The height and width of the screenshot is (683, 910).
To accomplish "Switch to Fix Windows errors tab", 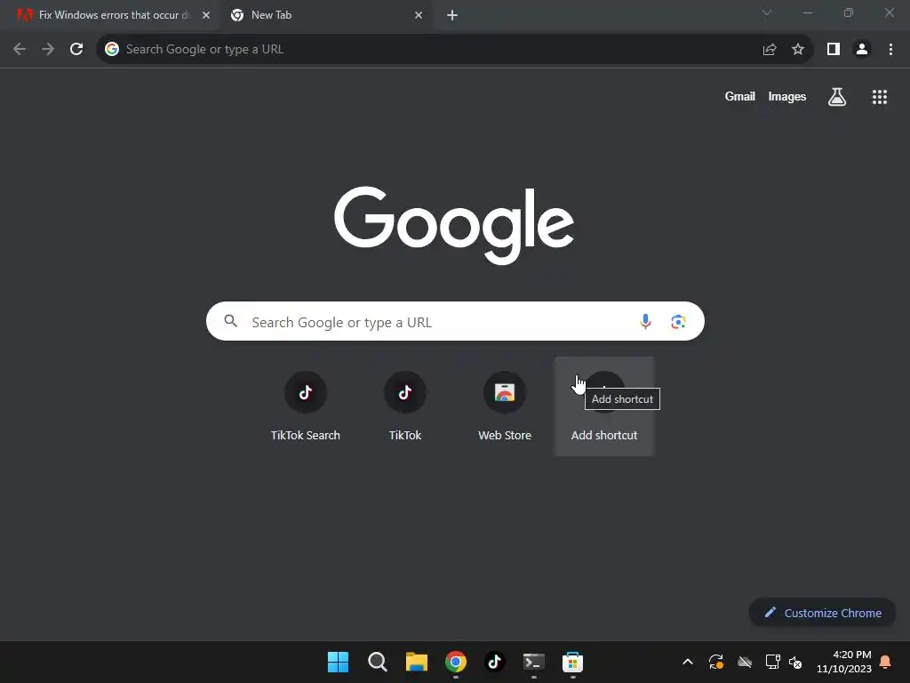I will 110,15.
